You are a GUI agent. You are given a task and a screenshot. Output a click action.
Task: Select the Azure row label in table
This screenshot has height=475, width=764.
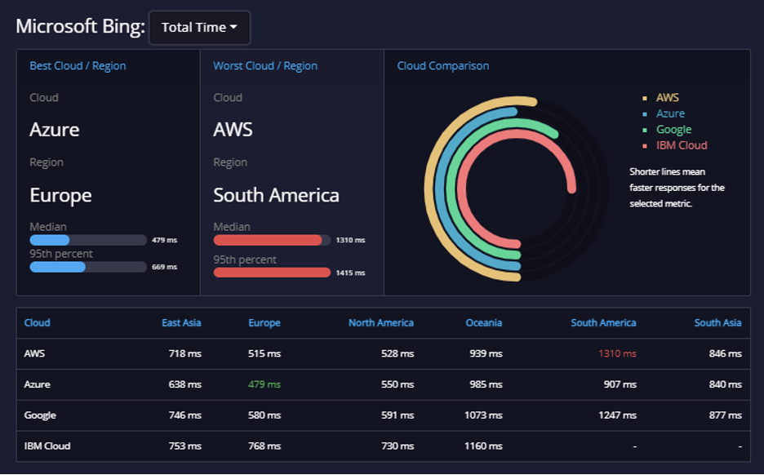click(x=37, y=384)
